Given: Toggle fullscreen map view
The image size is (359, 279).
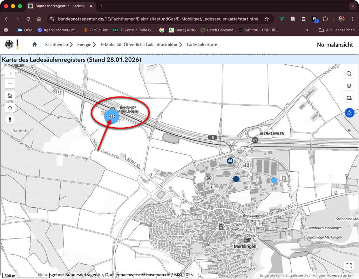Looking at the screenshot, I should point(349,265).
